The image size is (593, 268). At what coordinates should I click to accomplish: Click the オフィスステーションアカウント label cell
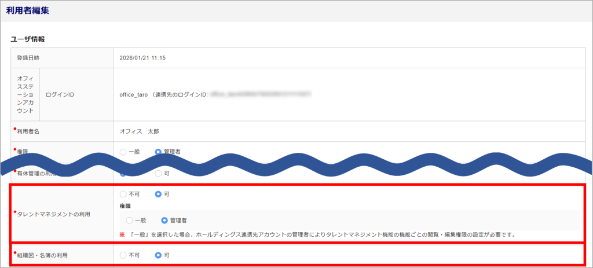25,94
